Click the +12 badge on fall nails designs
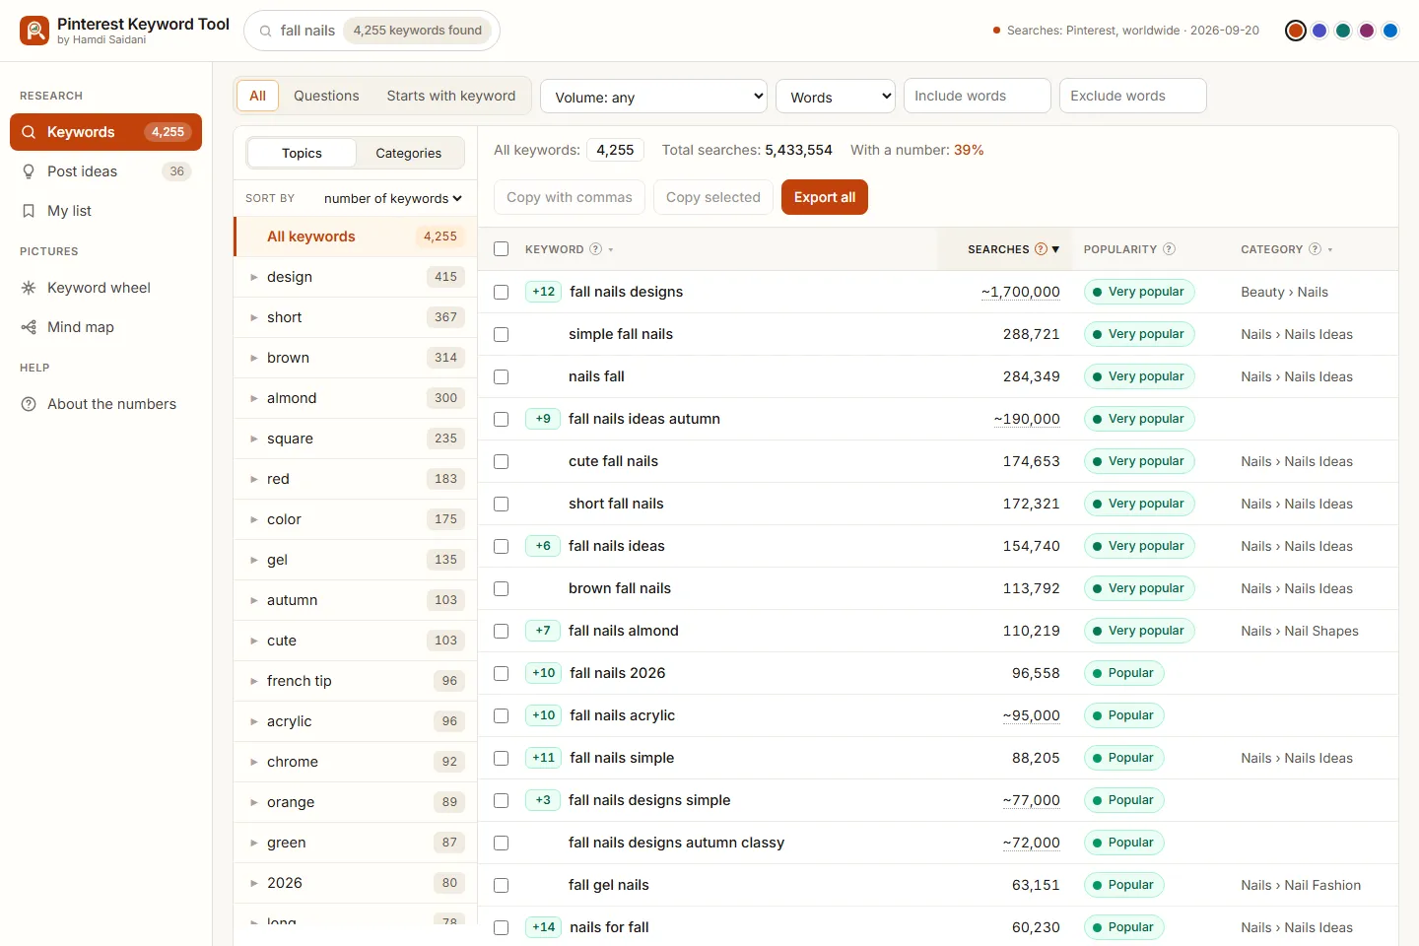 tap(543, 292)
